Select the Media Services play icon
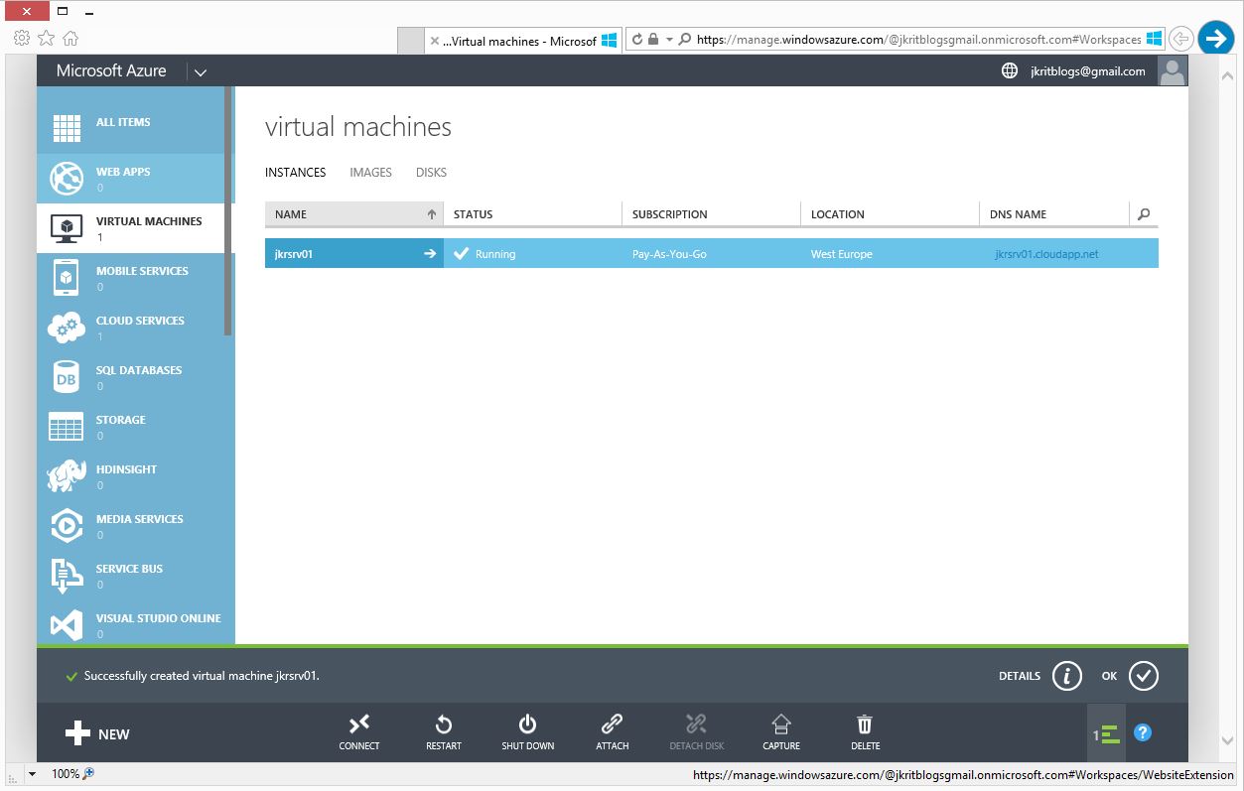1244x791 pixels. 67,526
